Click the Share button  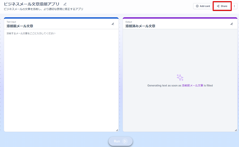click(x=222, y=6)
